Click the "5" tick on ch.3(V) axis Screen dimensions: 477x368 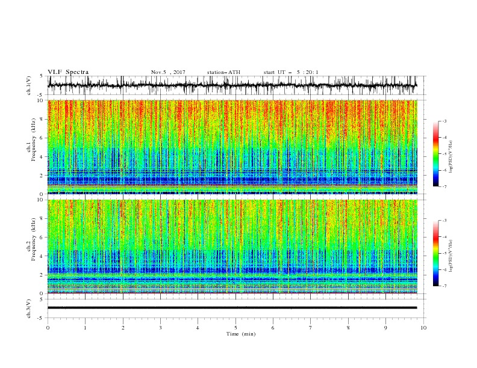pyautogui.click(x=42, y=299)
